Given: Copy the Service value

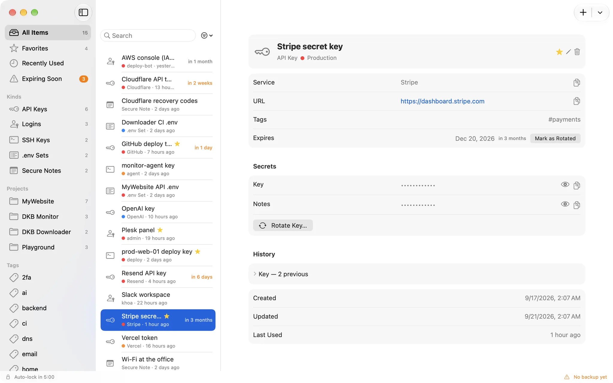Looking at the screenshot, I should [x=576, y=83].
